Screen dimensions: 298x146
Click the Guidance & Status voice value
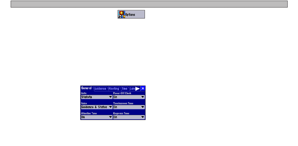pyautogui.click(x=94, y=107)
